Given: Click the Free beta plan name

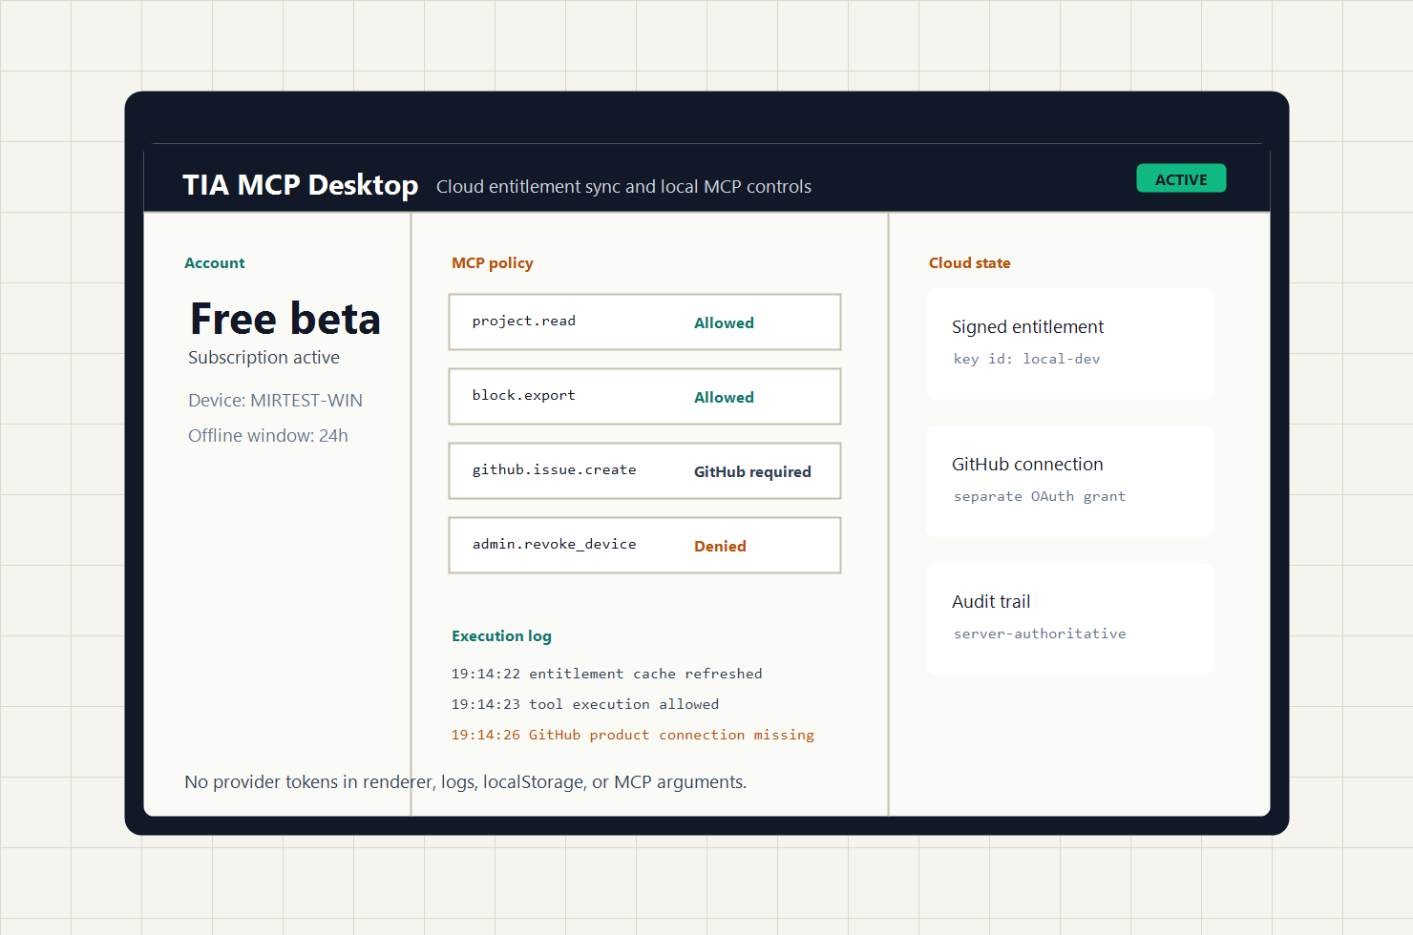Looking at the screenshot, I should (285, 319).
